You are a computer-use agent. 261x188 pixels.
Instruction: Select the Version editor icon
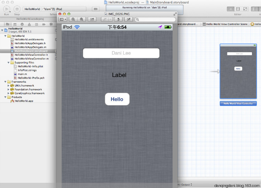click(x=245, y=9)
